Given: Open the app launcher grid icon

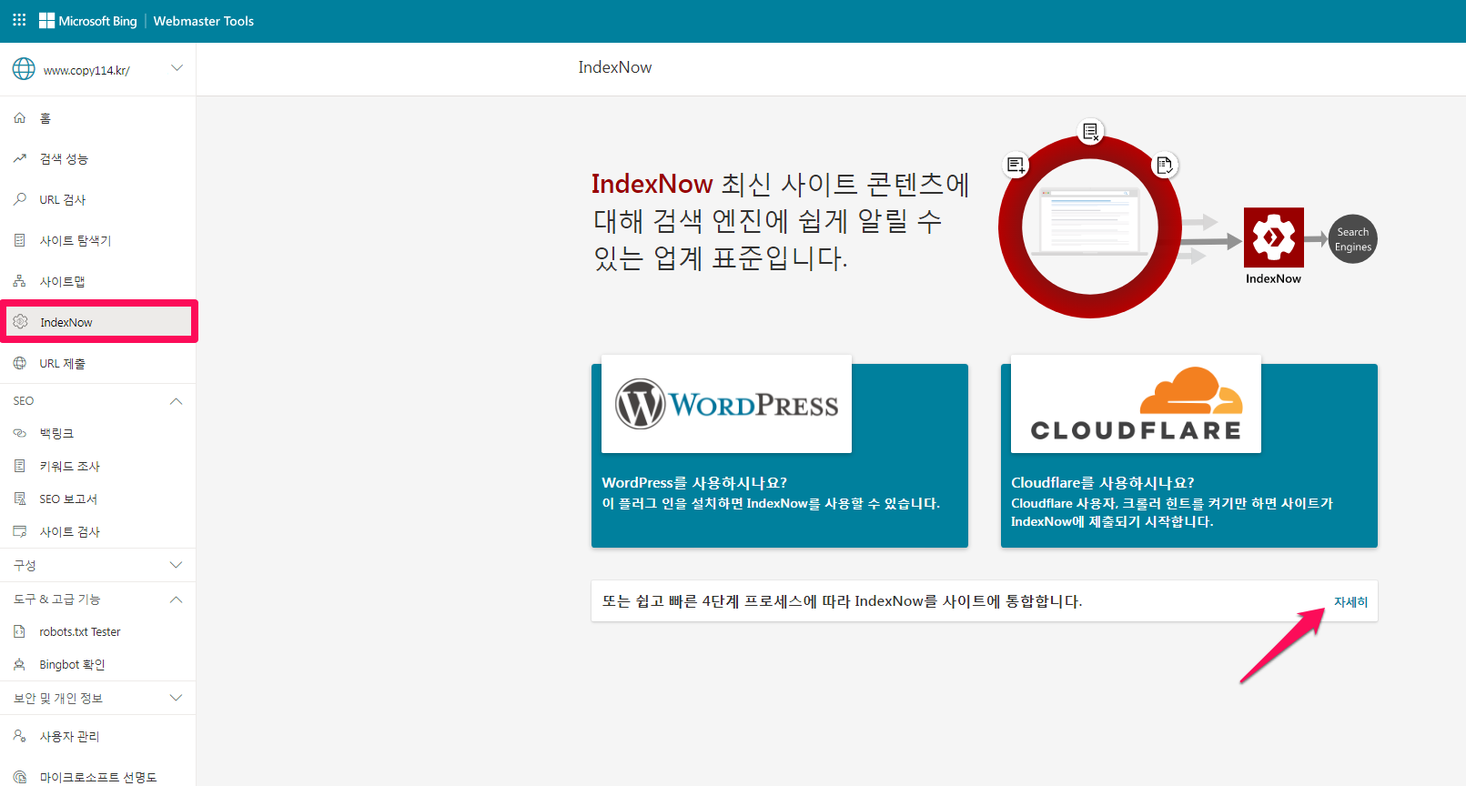Looking at the screenshot, I should [19, 20].
